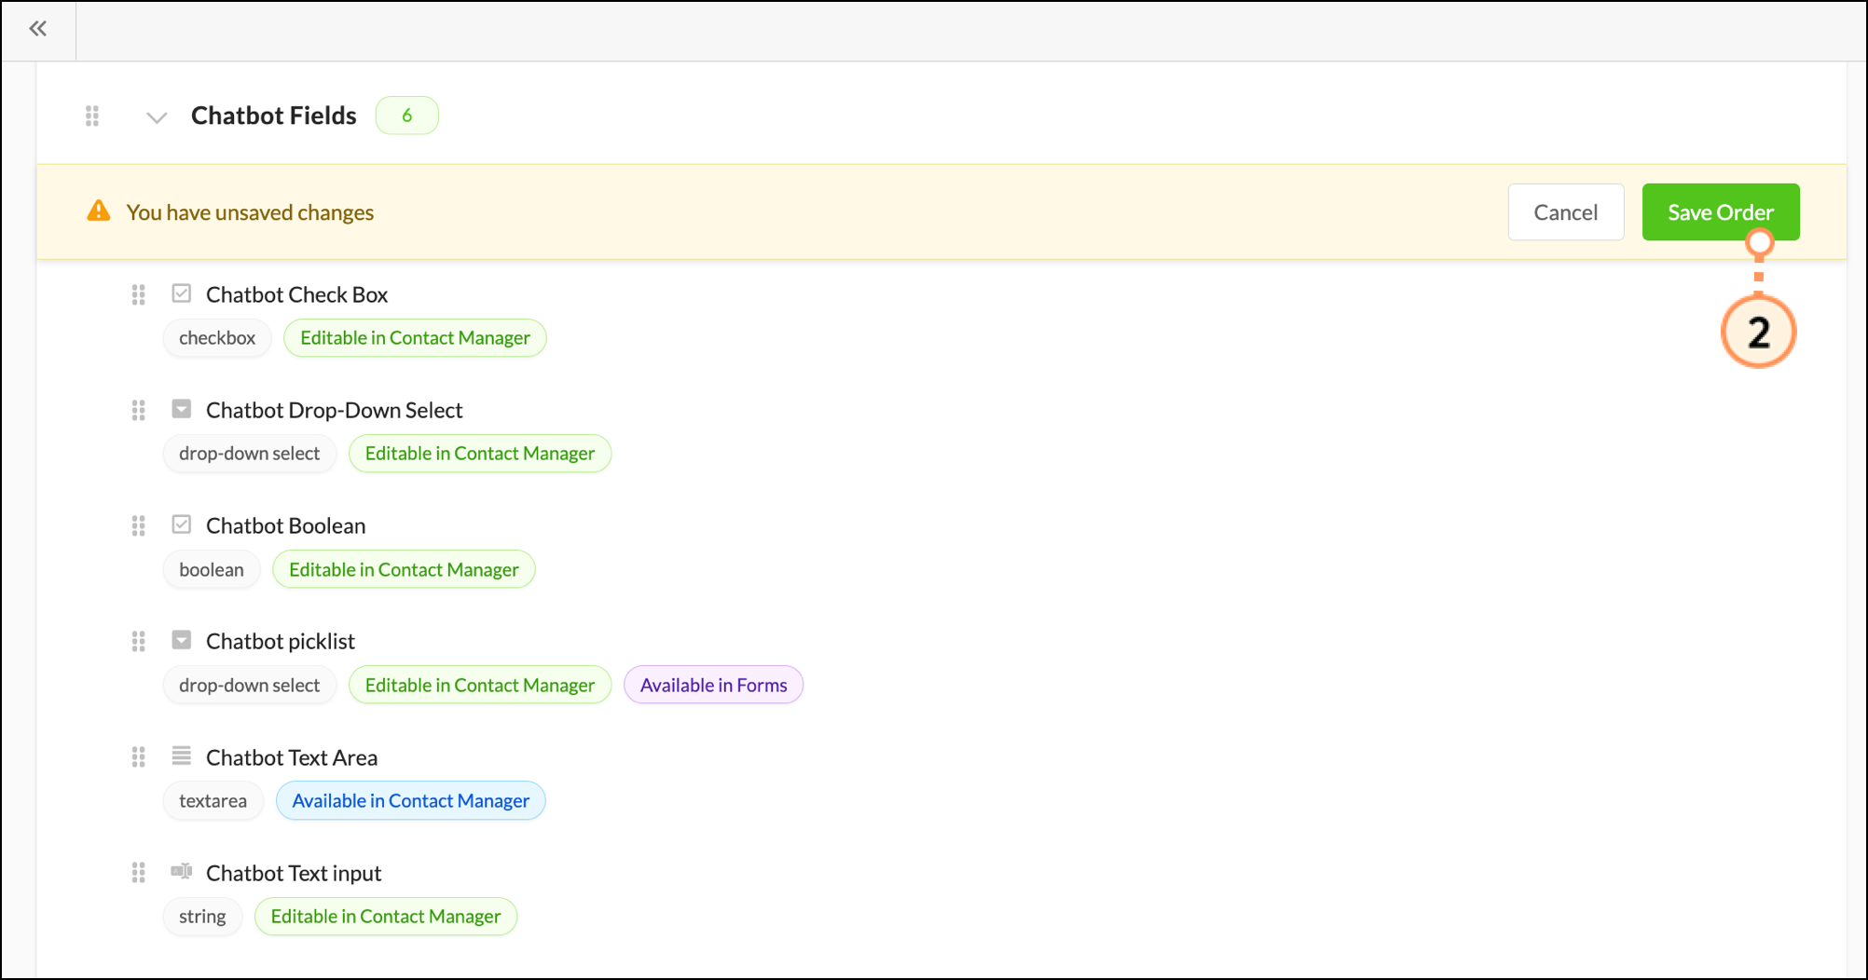Grab drag handle of Chatbot Text input
This screenshot has width=1868, height=980.
point(139,873)
